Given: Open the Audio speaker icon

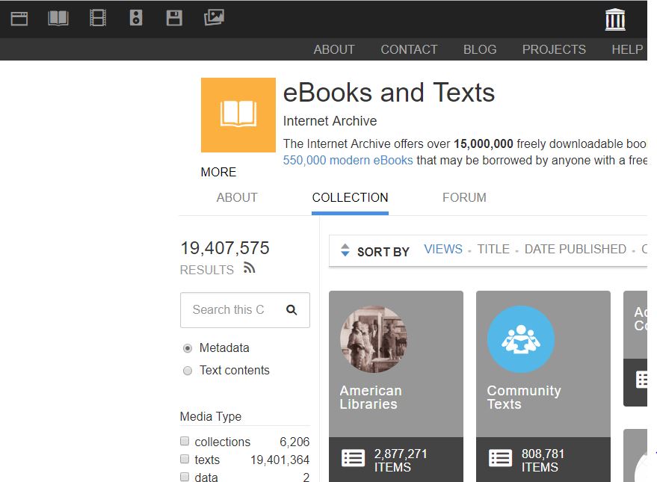Looking at the screenshot, I should [136, 18].
